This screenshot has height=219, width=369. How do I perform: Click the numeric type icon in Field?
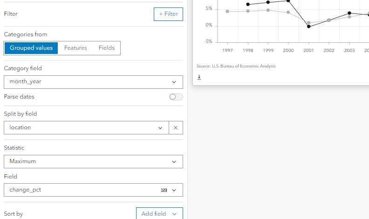164,190
